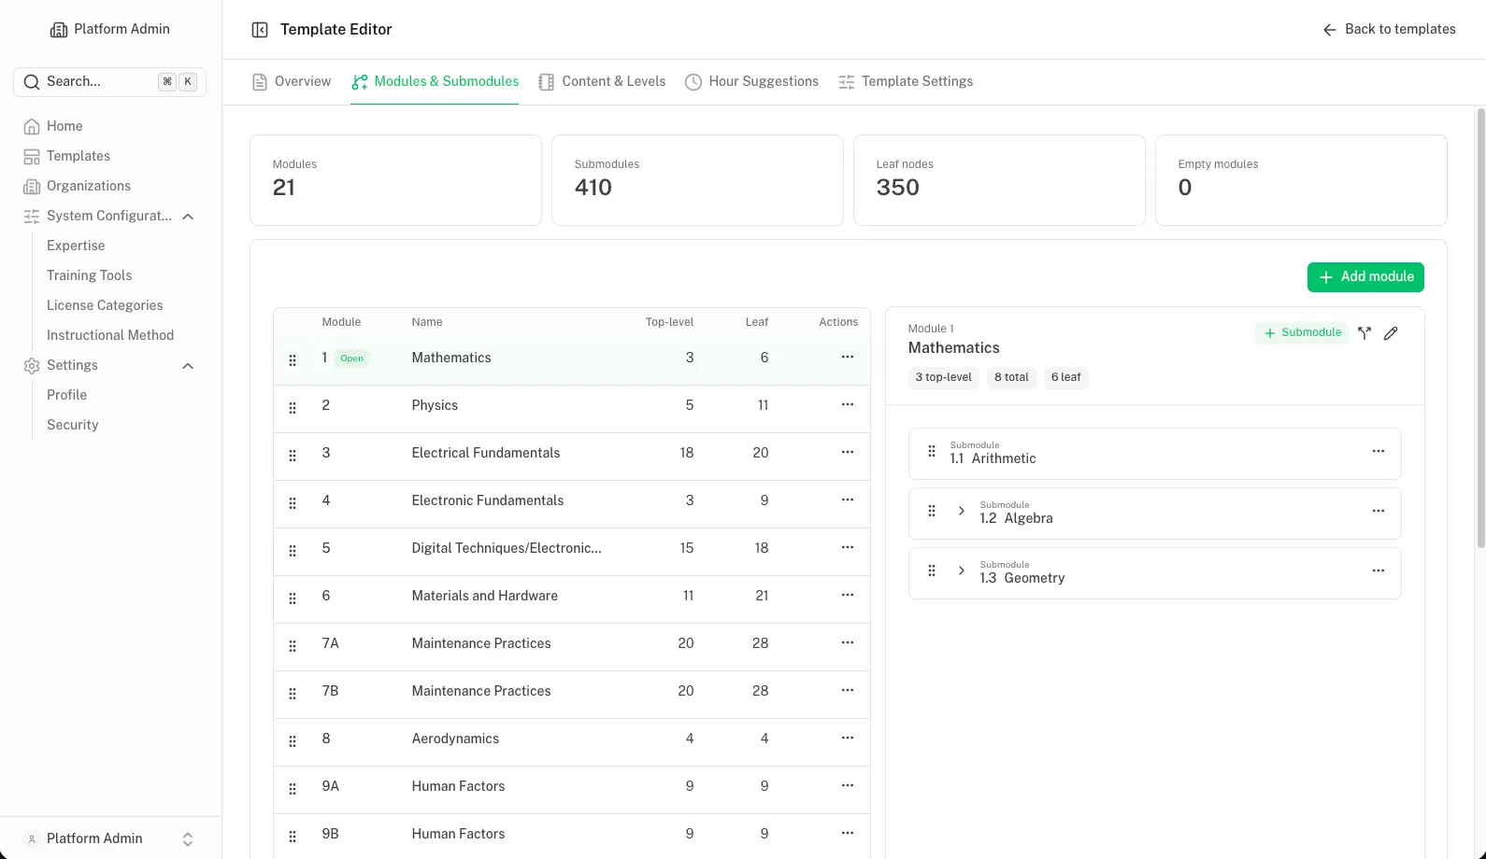Open Security settings in sidebar
This screenshot has height=859, width=1486.
click(x=72, y=425)
